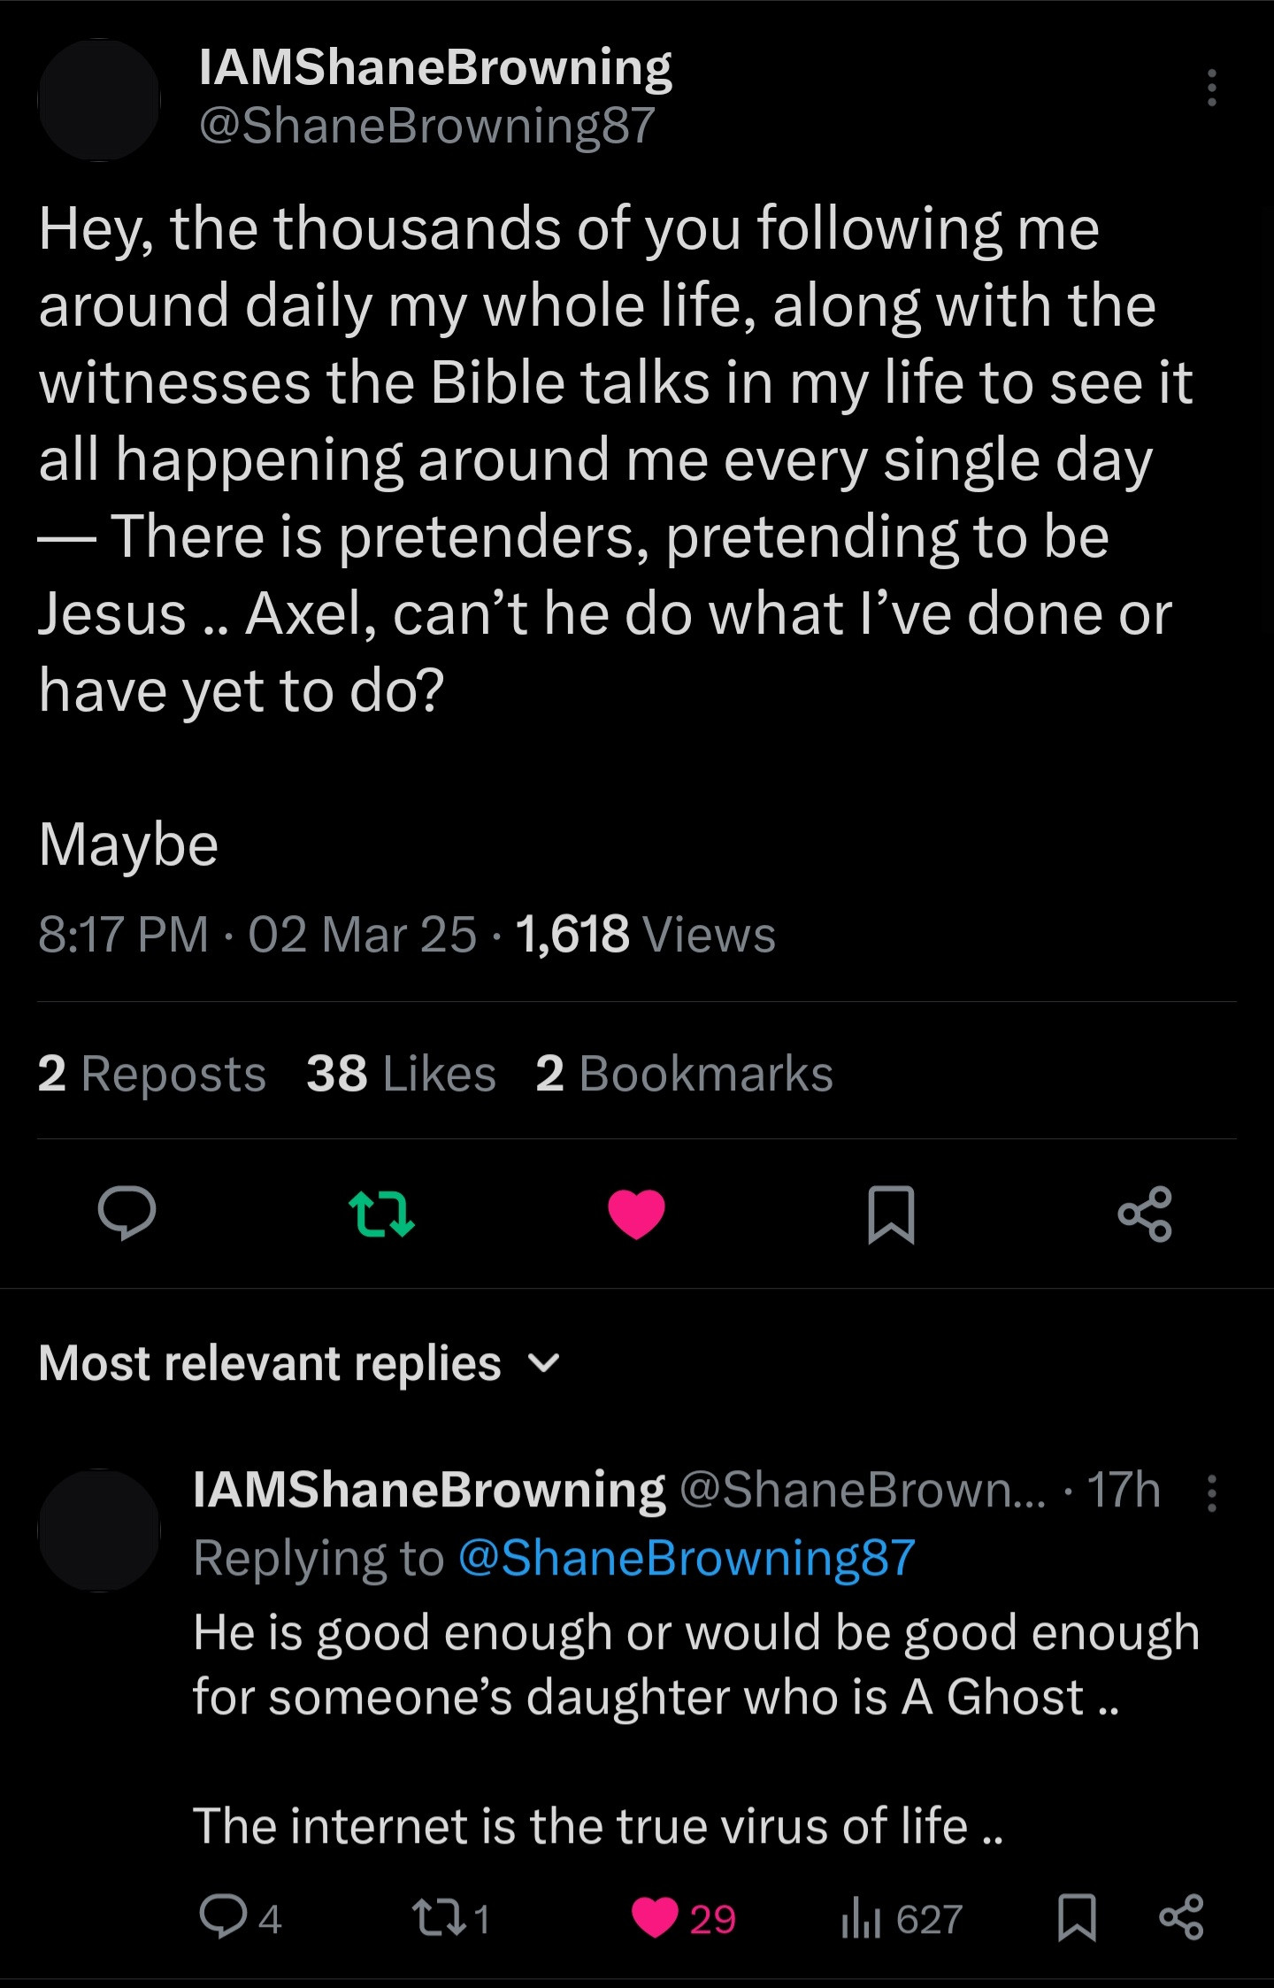This screenshot has height=1988, width=1274.
Task: View analytics showing 627 views on reply
Action: coord(901,1919)
